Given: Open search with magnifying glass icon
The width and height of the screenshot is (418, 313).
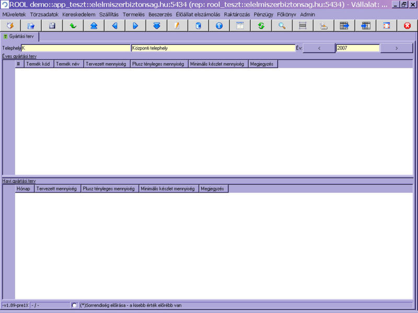Looking at the screenshot, I should tap(282, 26).
